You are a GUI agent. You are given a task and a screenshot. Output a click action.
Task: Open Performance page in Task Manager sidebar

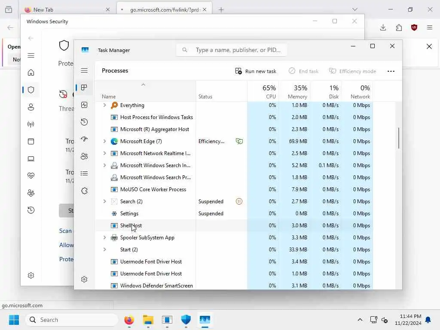[84, 105]
